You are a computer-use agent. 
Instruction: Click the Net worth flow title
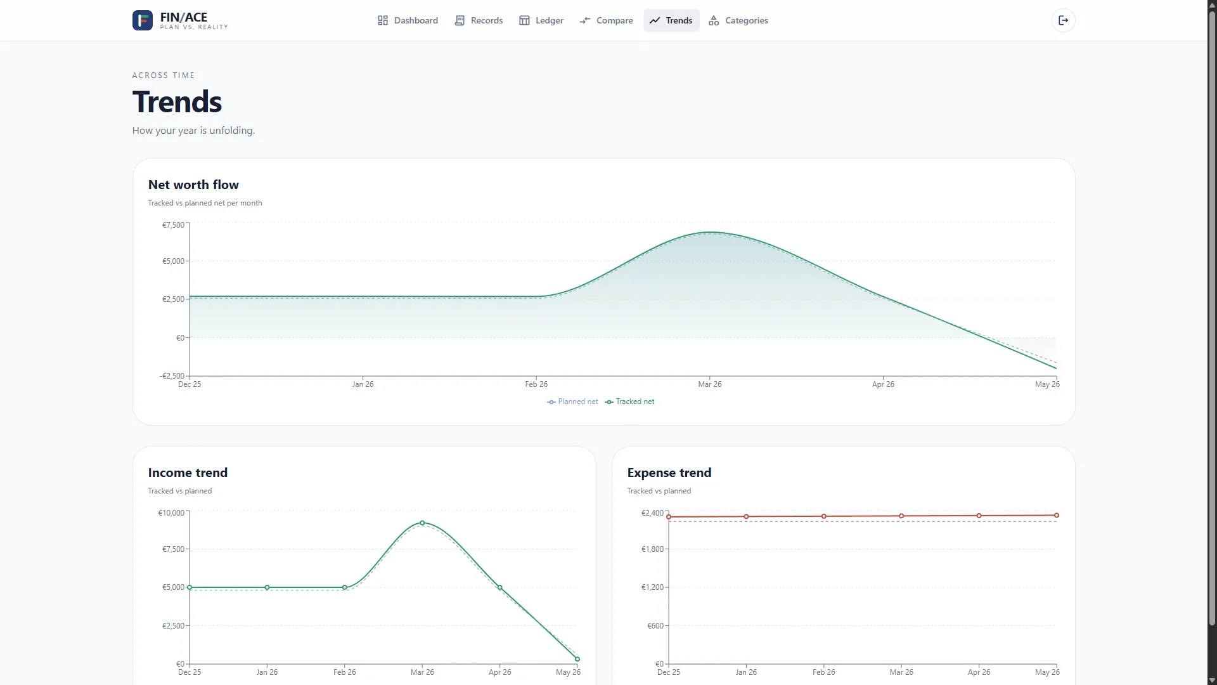coord(193,185)
